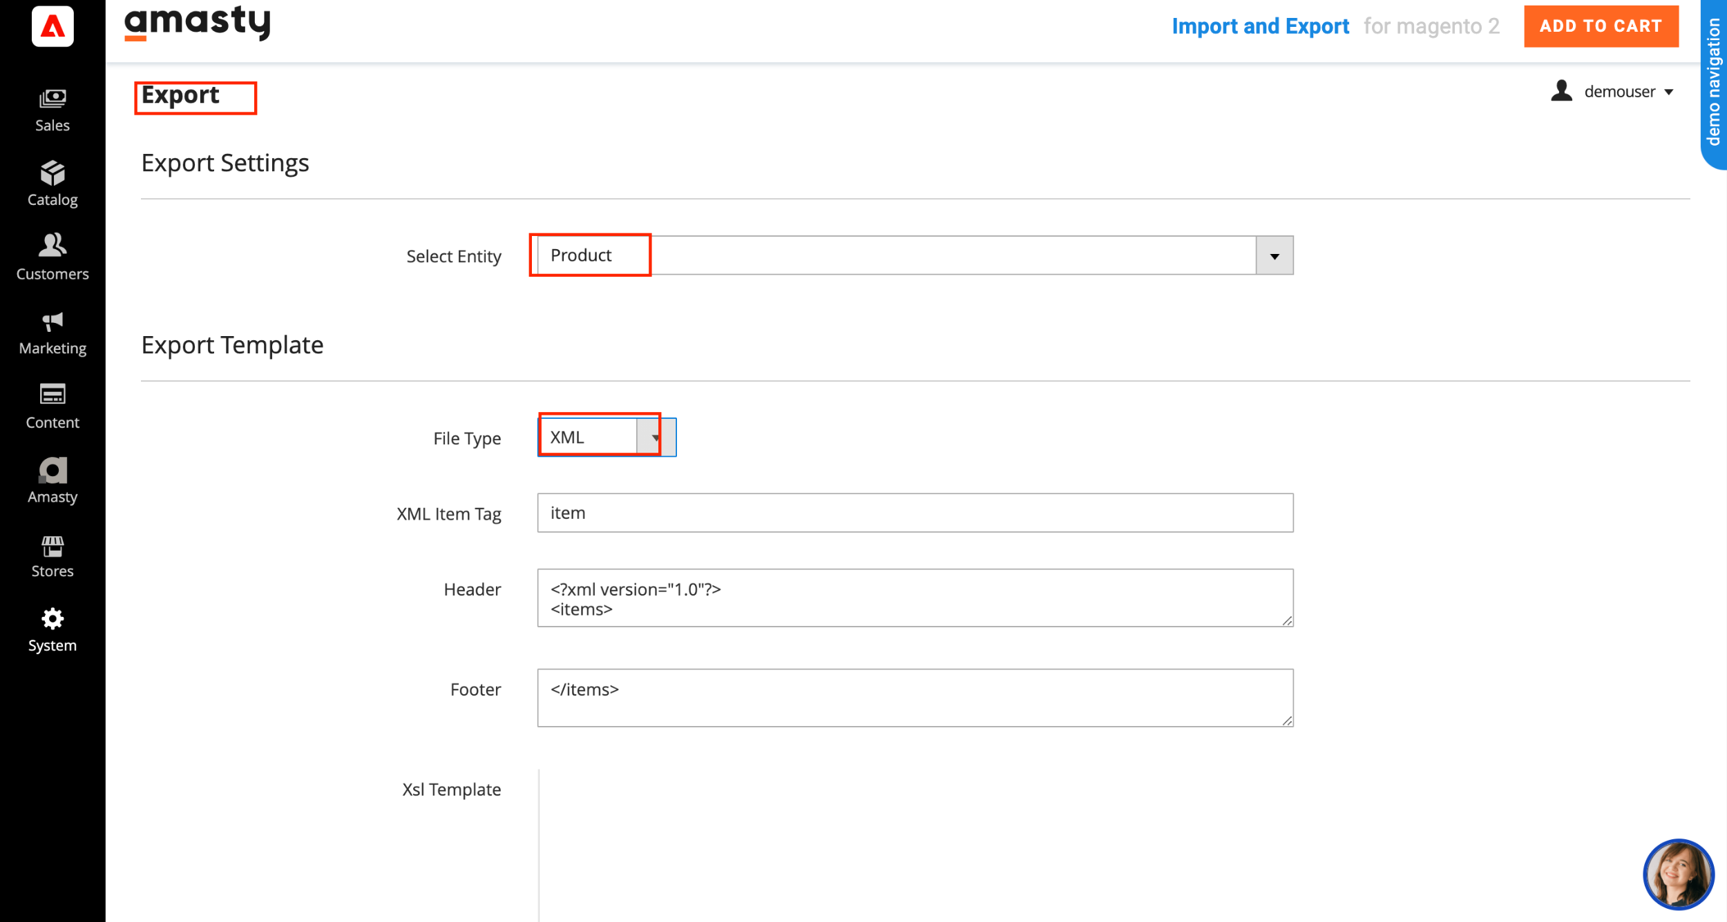Image resolution: width=1727 pixels, height=922 pixels.
Task: Click the red A logo in the top corner
Action: pos(53,28)
